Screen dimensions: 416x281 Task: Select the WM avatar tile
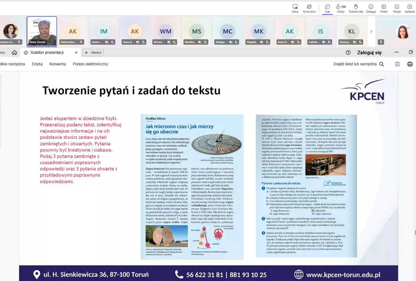(x=166, y=31)
